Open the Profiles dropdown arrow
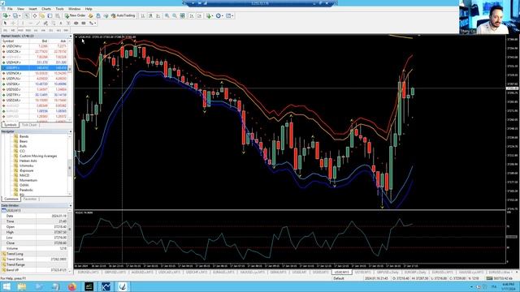520x292 pixels. tap(19, 15)
